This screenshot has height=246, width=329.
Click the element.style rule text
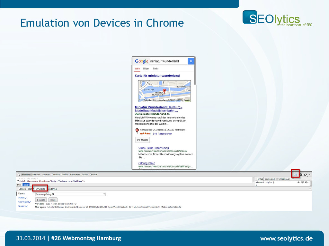click(x=265, y=182)
